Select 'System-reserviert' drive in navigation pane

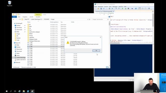(x=21, y=60)
